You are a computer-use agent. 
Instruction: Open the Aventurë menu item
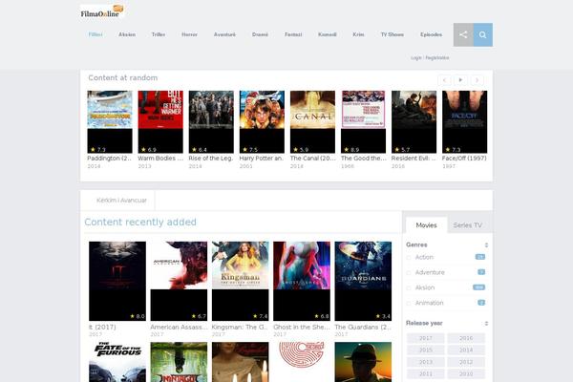224,34
